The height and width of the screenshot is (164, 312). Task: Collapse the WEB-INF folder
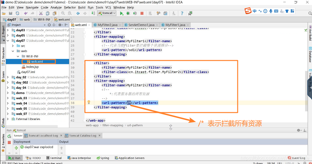(x=18, y=56)
